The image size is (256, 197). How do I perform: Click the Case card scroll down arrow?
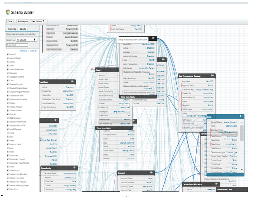click(242, 170)
